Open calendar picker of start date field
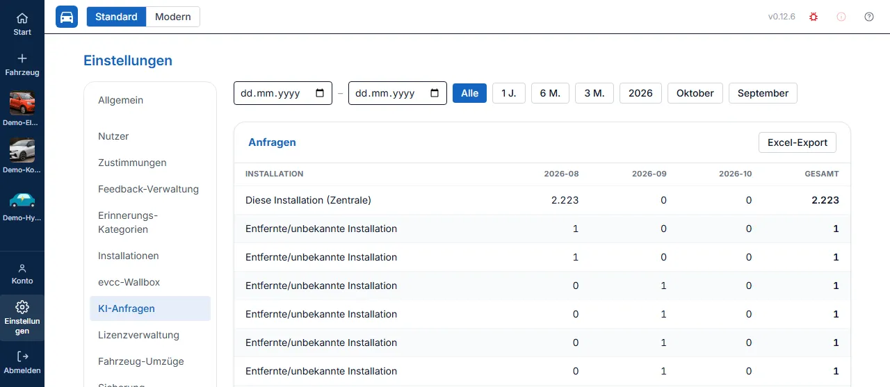This screenshot has height=387, width=890. [320, 93]
